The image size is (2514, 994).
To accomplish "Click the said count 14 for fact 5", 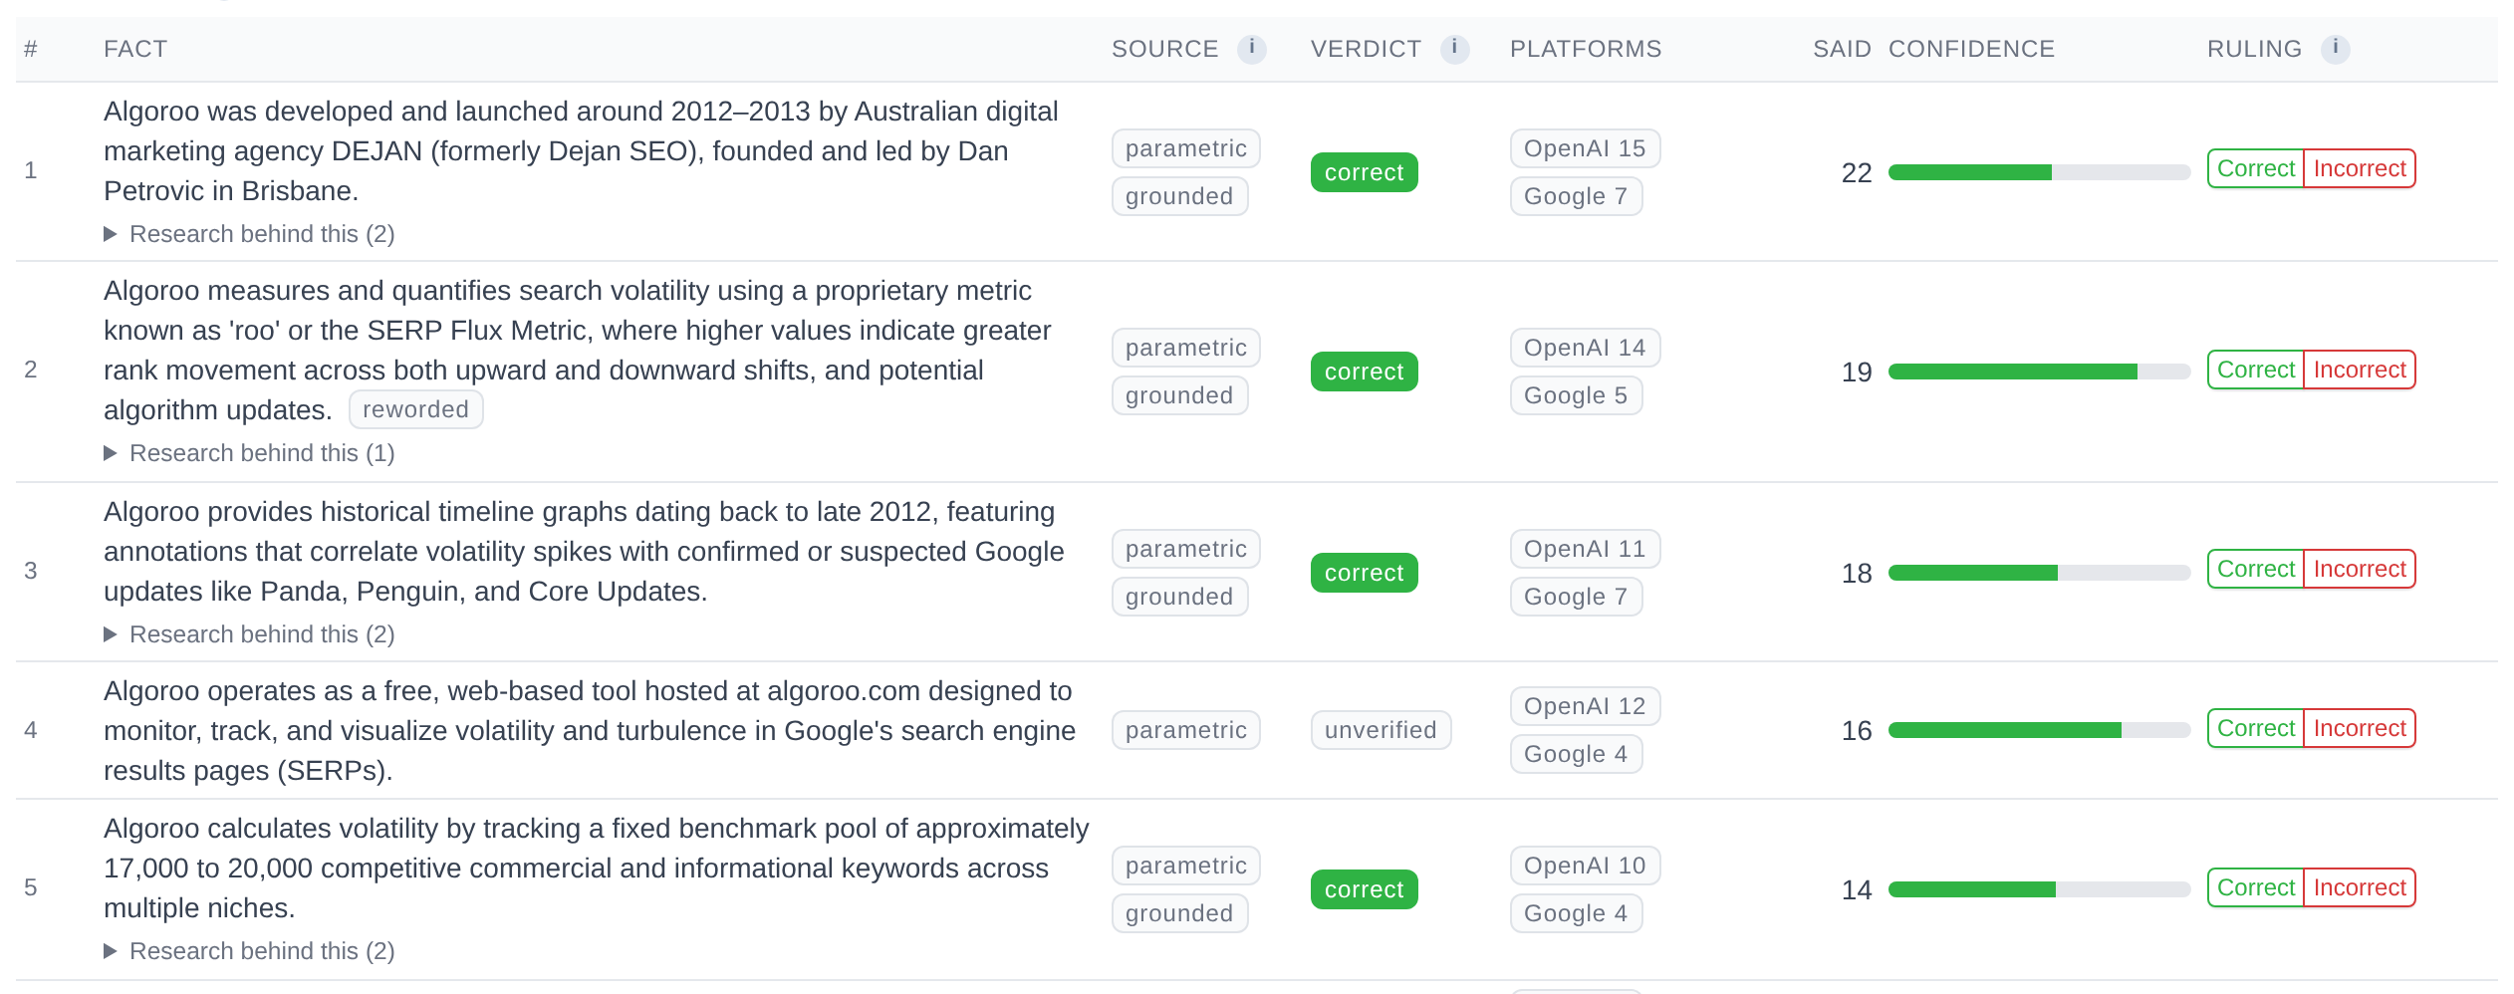I will tap(1857, 889).
